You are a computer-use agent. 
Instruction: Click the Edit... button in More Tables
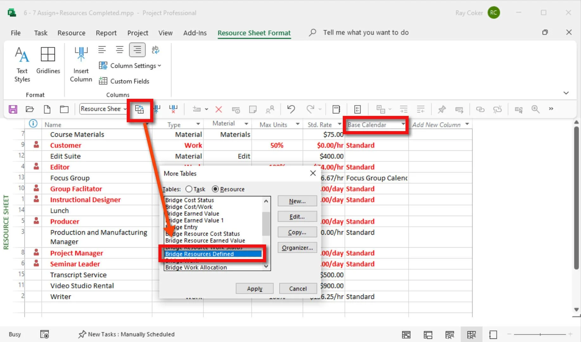(297, 217)
